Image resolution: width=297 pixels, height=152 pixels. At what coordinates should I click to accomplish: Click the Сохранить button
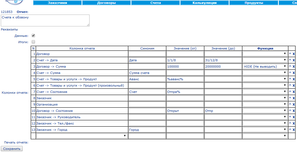(x=12, y=149)
